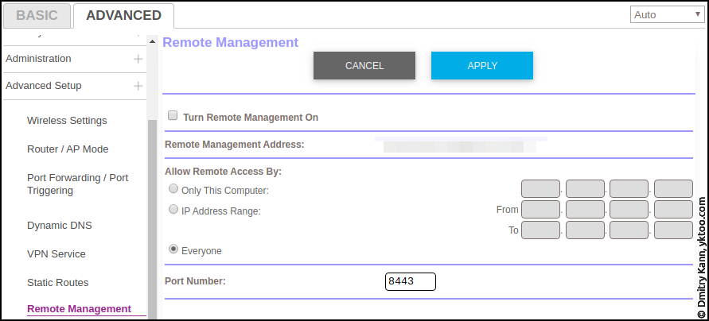This screenshot has width=709, height=321.
Task: Click second octet field of From address
Action: click(585, 210)
